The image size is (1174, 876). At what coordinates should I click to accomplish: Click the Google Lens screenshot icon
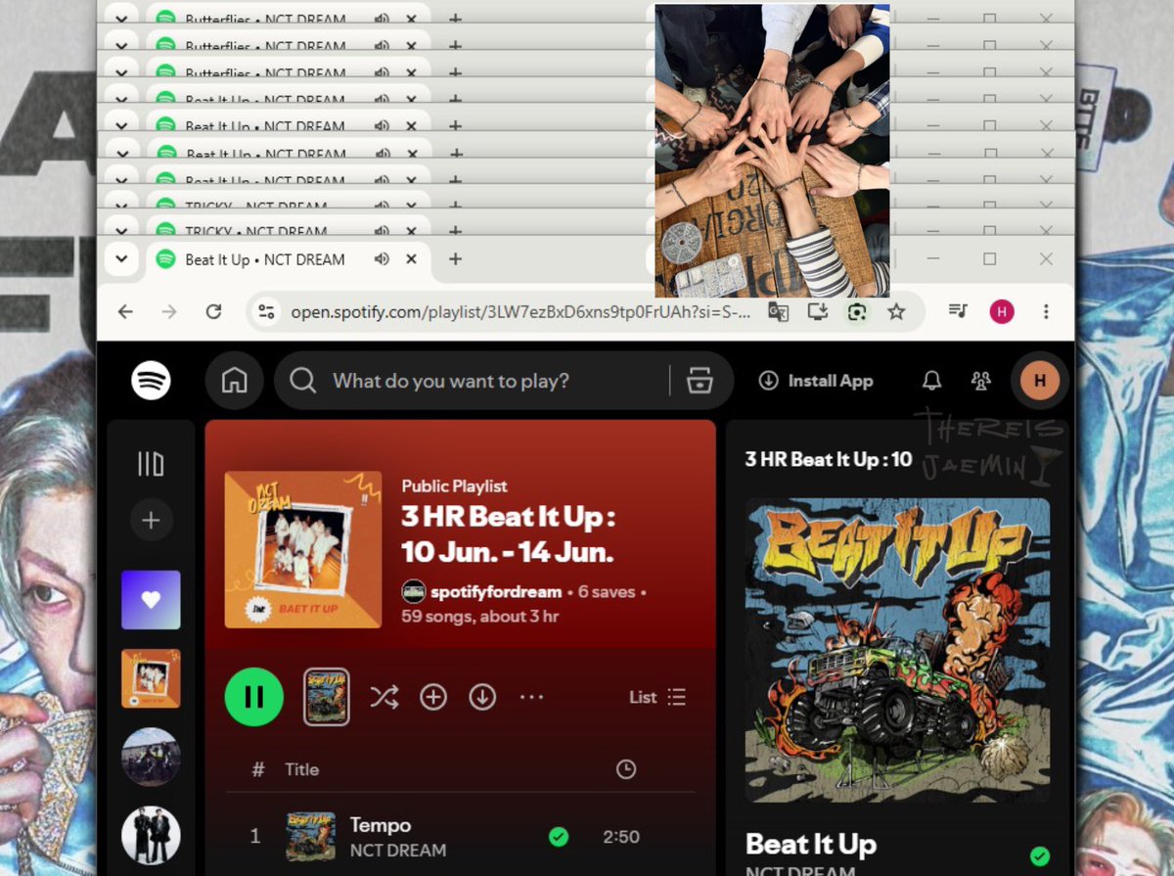(x=857, y=311)
